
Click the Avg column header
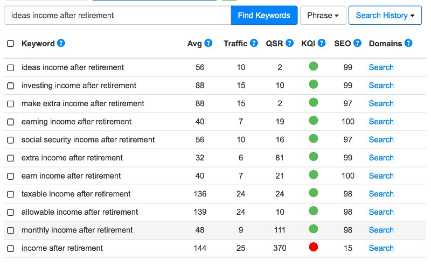194,44
